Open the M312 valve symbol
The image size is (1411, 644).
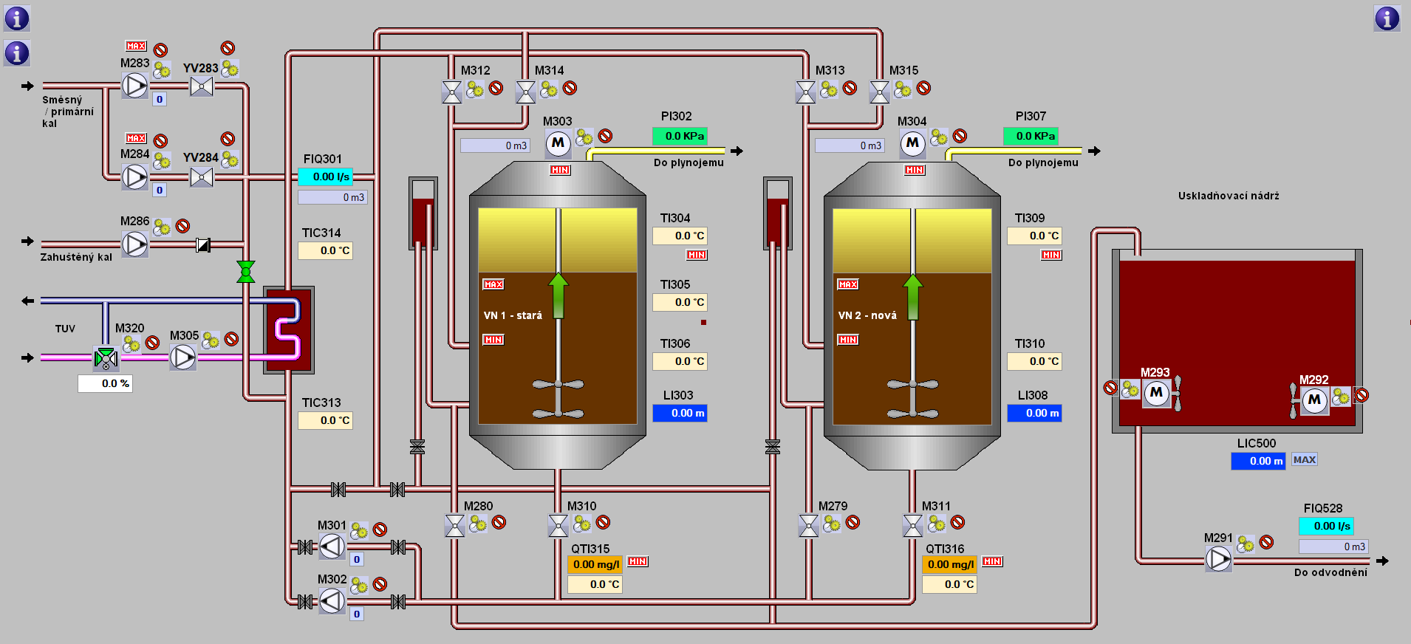pyautogui.click(x=451, y=92)
